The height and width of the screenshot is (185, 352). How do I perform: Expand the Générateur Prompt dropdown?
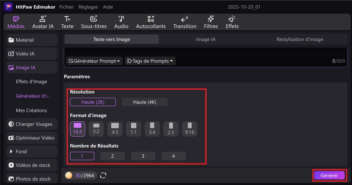pyautogui.click(x=94, y=61)
